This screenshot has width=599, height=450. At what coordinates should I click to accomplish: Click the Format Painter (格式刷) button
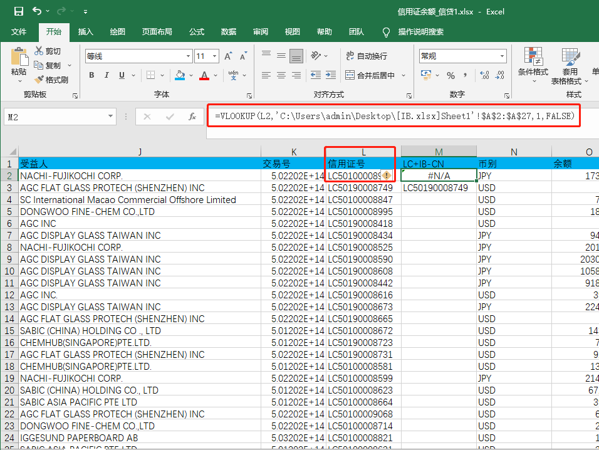[51, 80]
